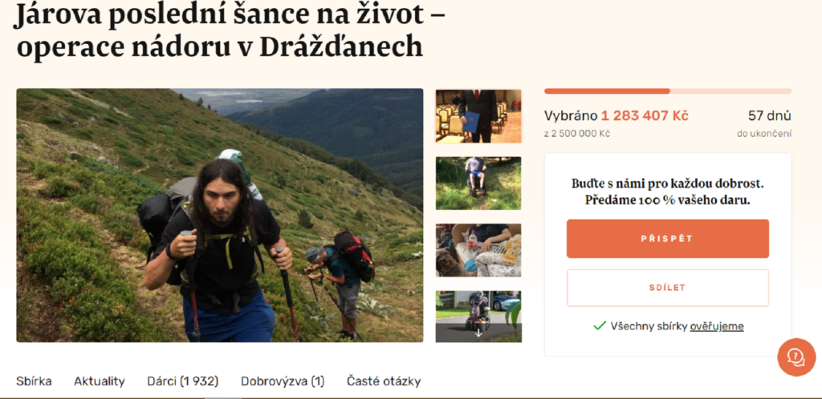View the man-in-suit diploma thumbnail
The image size is (822, 399).
point(478,116)
